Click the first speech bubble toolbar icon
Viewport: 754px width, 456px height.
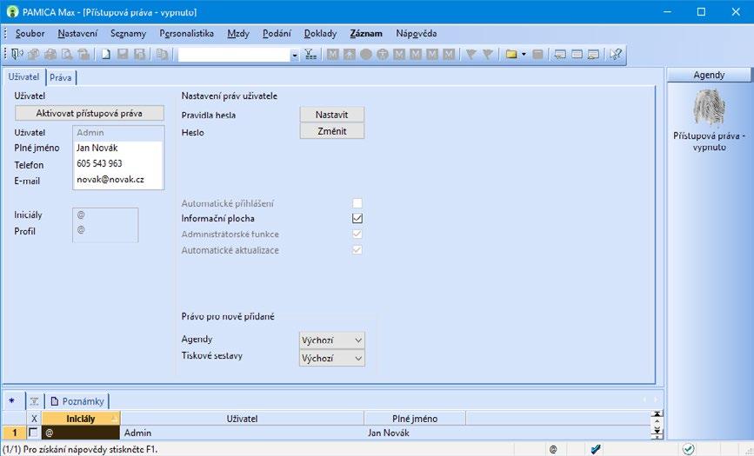coord(560,55)
